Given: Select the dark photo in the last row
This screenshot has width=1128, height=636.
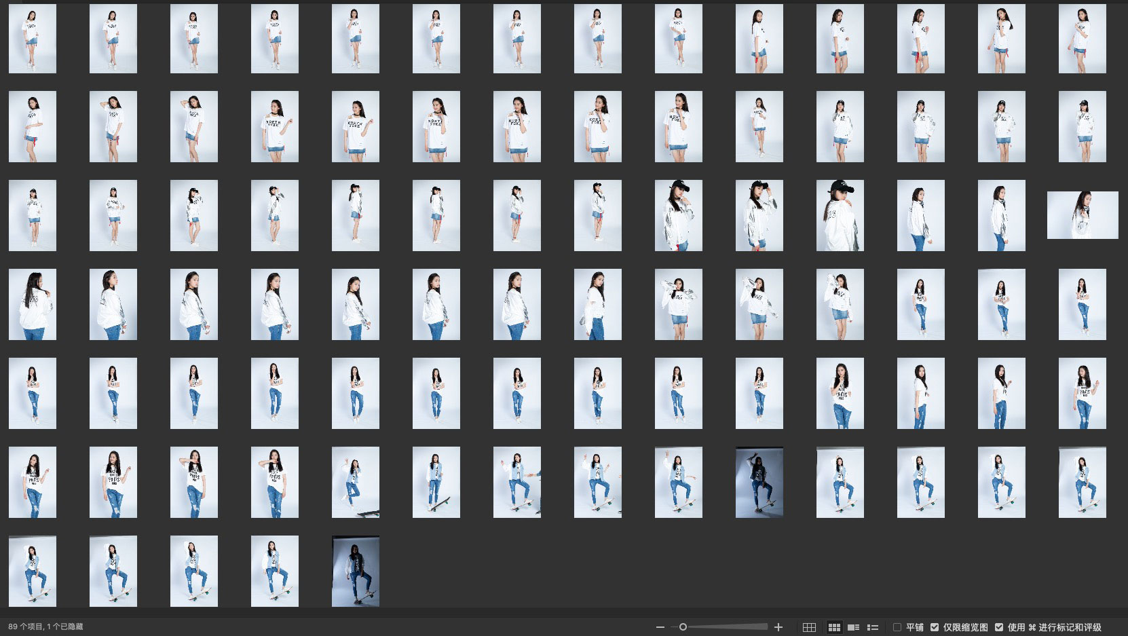Looking at the screenshot, I should pyautogui.click(x=355, y=571).
